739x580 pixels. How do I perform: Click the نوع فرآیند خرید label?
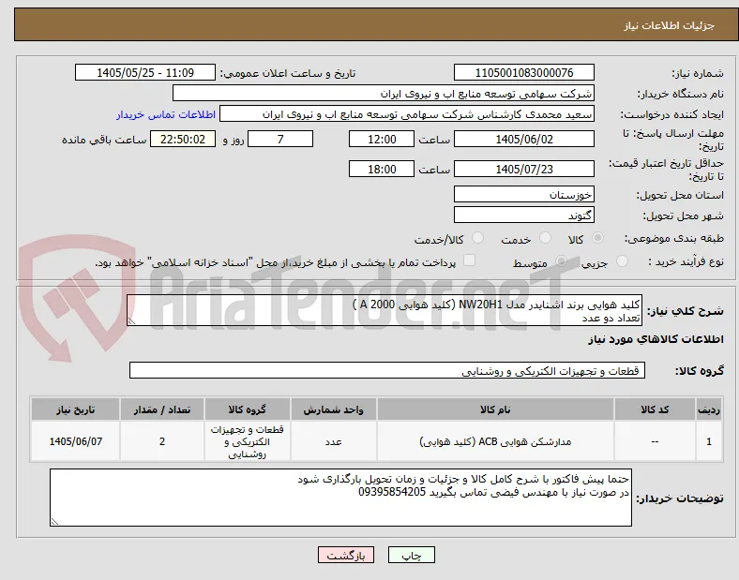click(x=686, y=261)
